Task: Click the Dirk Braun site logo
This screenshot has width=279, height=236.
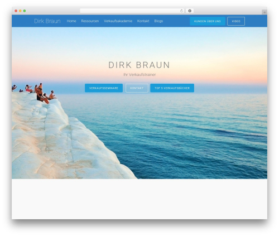Action: 47,21
